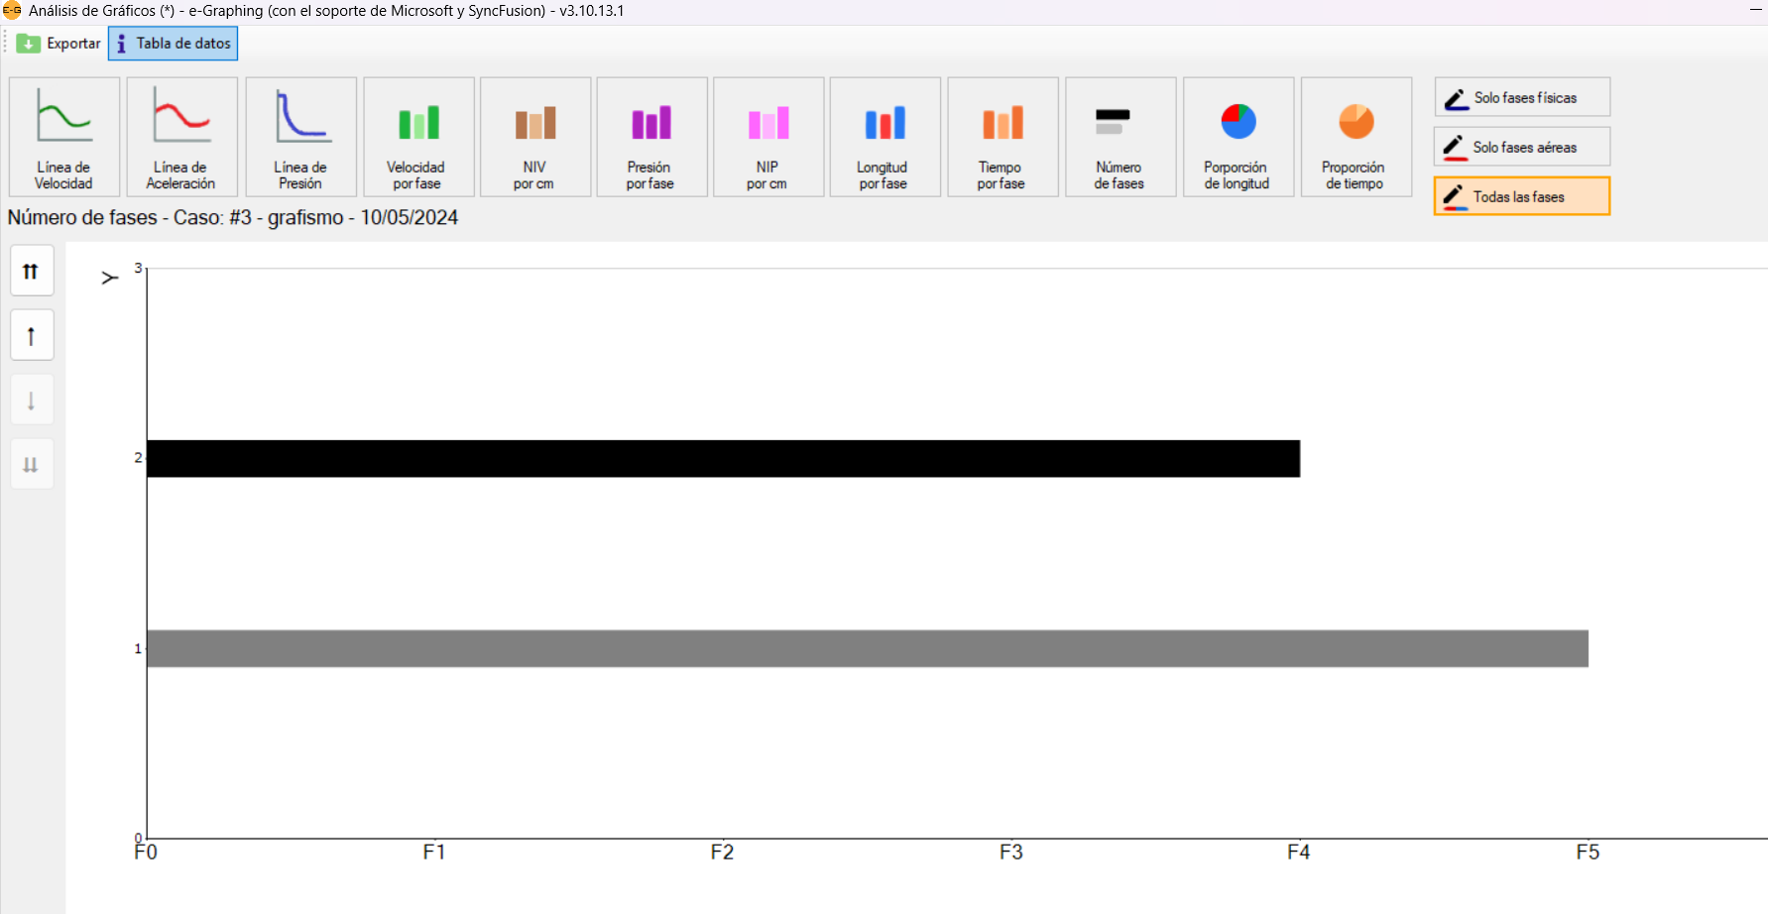Viewport: 1768px width, 914px height.
Task: Show the Línea de Presión graph
Action: (300, 137)
